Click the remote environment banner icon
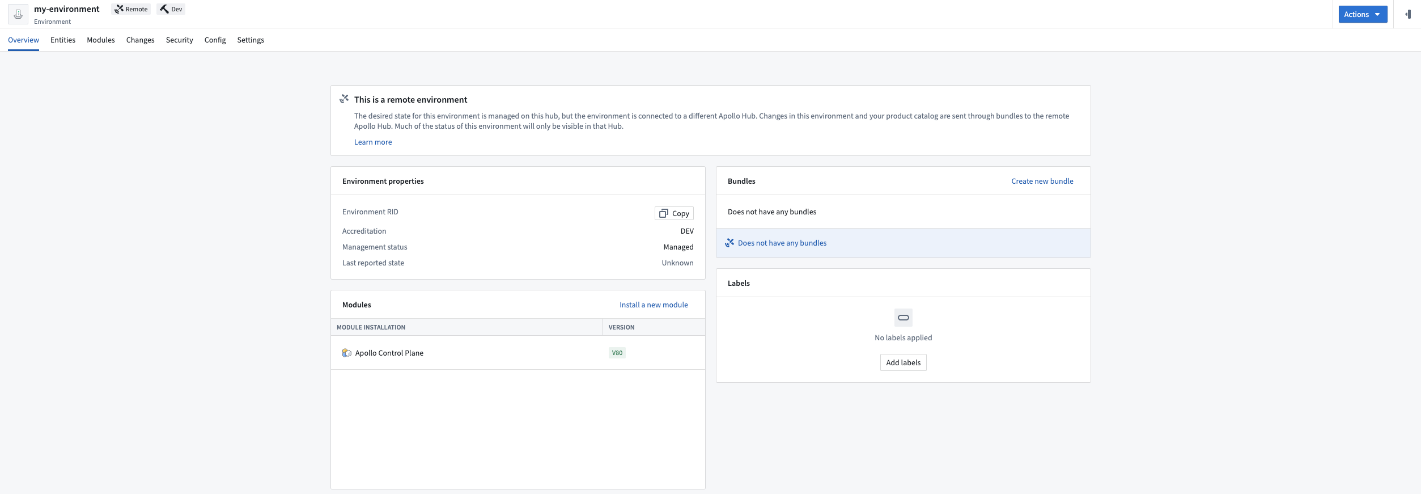 point(344,99)
